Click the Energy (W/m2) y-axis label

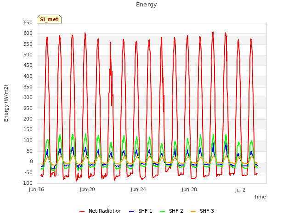coord(6,103)
